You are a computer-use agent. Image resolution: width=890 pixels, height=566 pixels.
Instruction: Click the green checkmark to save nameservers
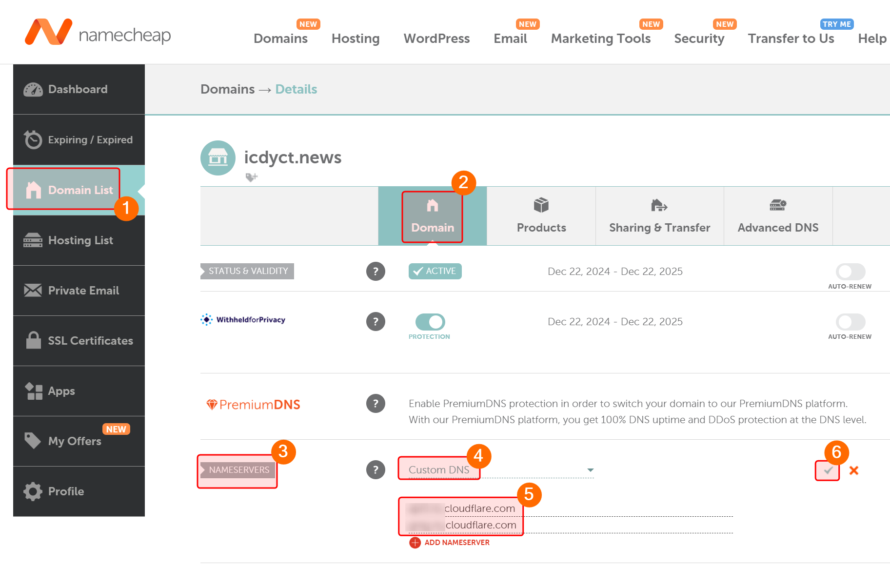click(828, 470)
